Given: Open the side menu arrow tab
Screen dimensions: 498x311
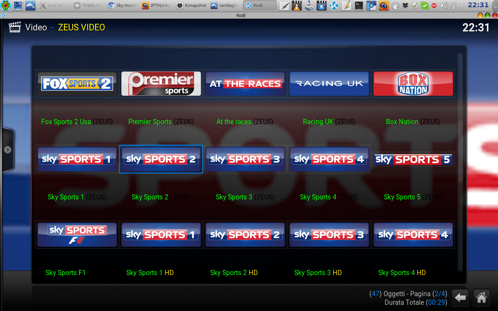Looking at the screenshot, I should (x=8, y=150).
